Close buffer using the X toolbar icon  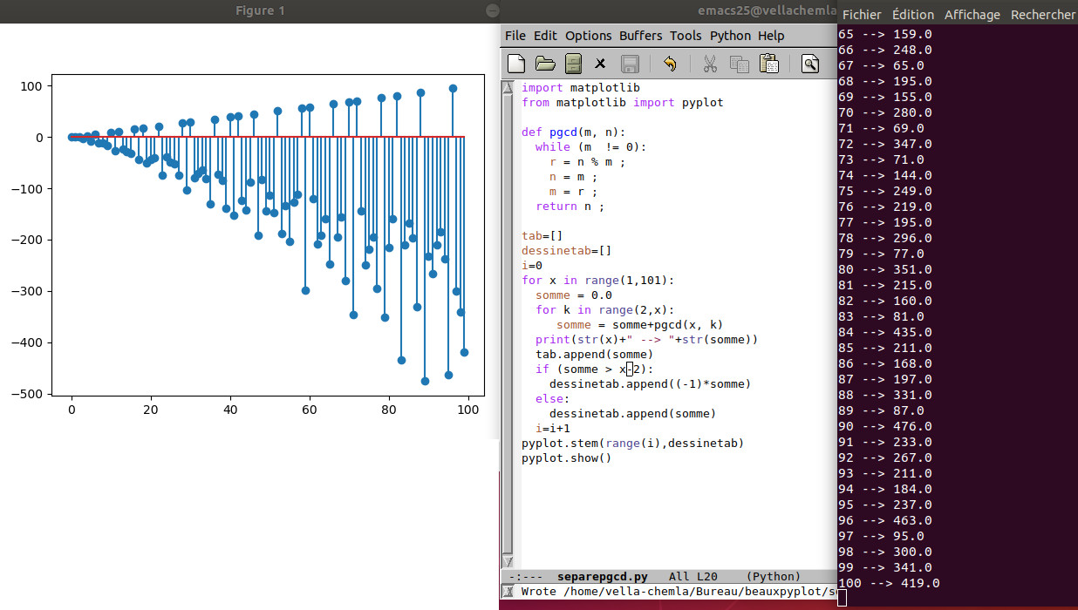(x=600, y=63)
